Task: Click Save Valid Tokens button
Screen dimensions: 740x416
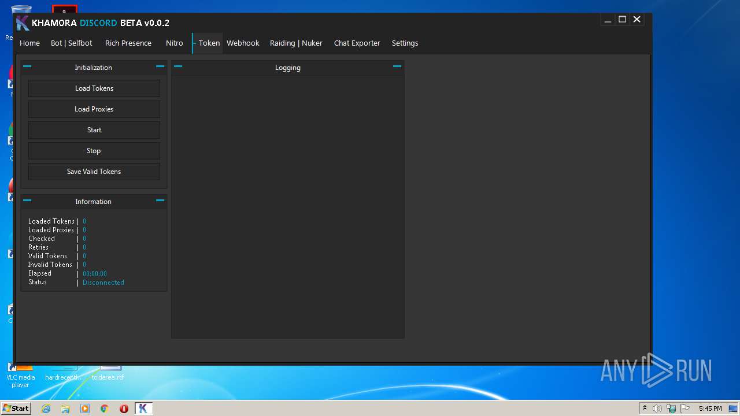Action: pos(94,172)
